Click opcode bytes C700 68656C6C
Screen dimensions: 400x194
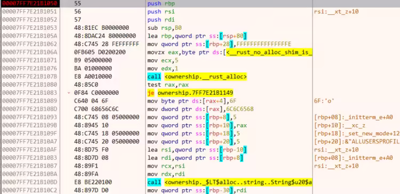(x=97, y=109)
